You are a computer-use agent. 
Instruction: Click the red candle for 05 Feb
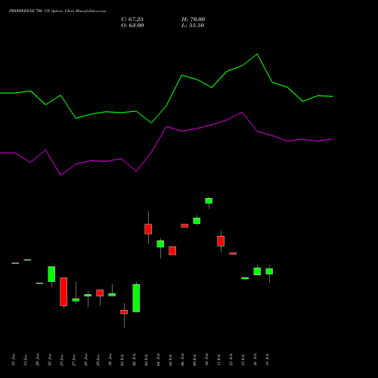(172, 250)
